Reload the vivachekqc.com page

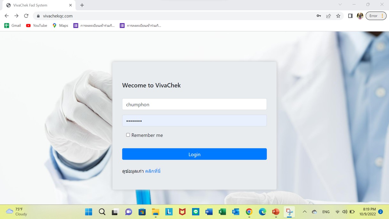point(26,16)
